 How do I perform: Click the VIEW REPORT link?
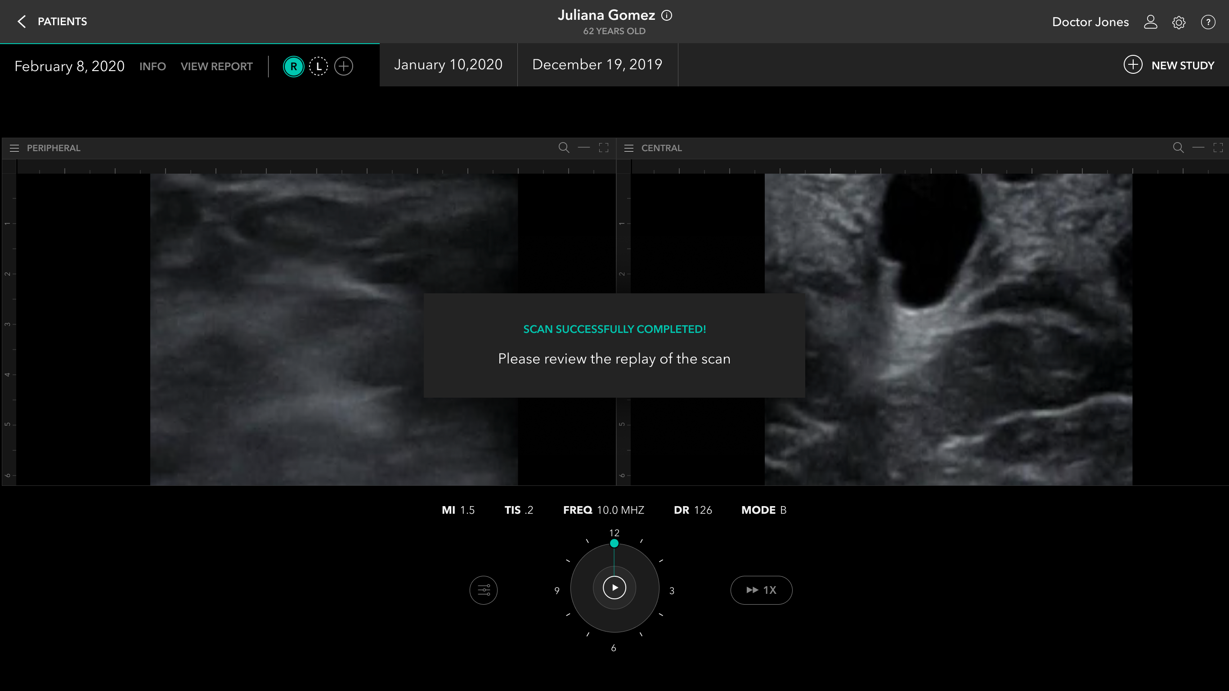click(x=216, y=66)
